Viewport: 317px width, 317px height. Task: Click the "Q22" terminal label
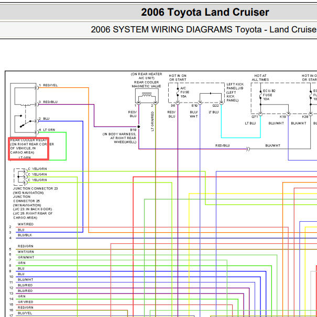pyautogui.click(x=216, y=106)
